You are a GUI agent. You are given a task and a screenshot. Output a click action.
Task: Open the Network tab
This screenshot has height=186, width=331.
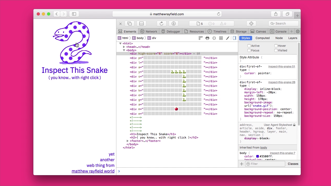[x=149, y=32]
